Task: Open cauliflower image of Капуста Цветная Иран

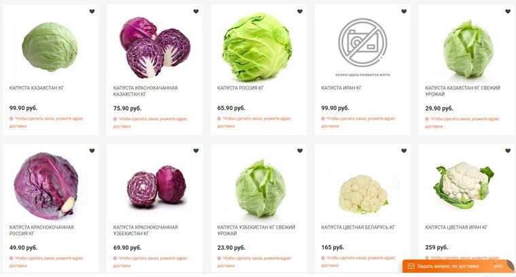Action: click(464, 185)
